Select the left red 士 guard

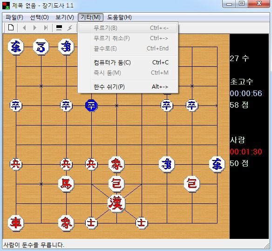point(91,223)
